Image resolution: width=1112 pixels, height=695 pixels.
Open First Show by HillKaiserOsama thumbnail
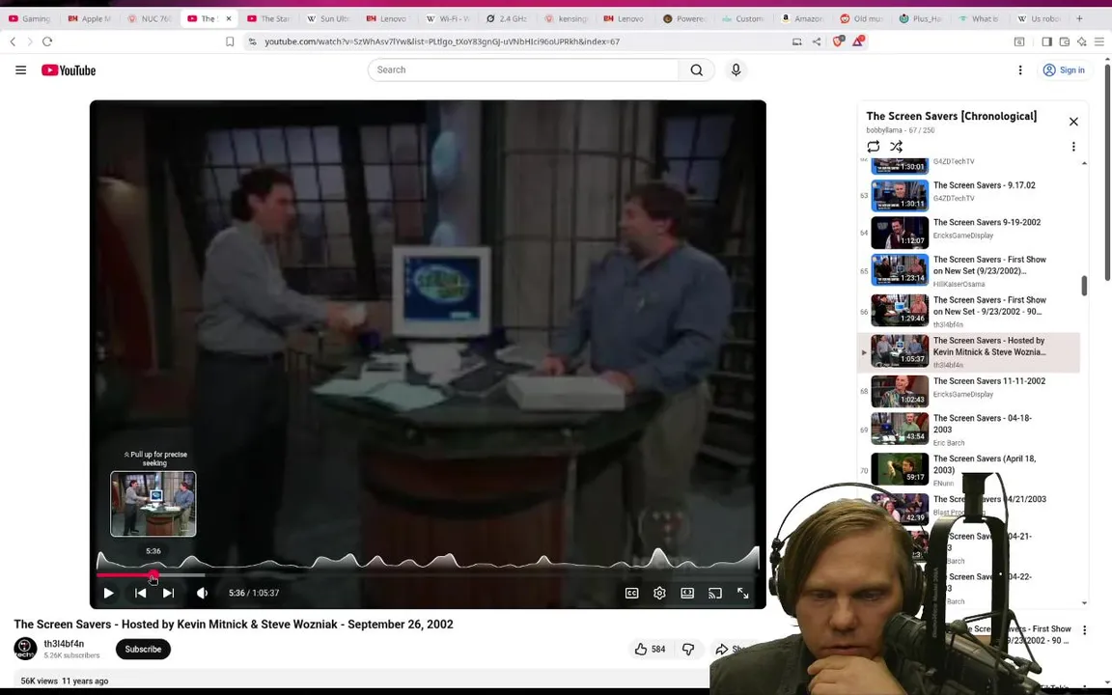[900, 270]
